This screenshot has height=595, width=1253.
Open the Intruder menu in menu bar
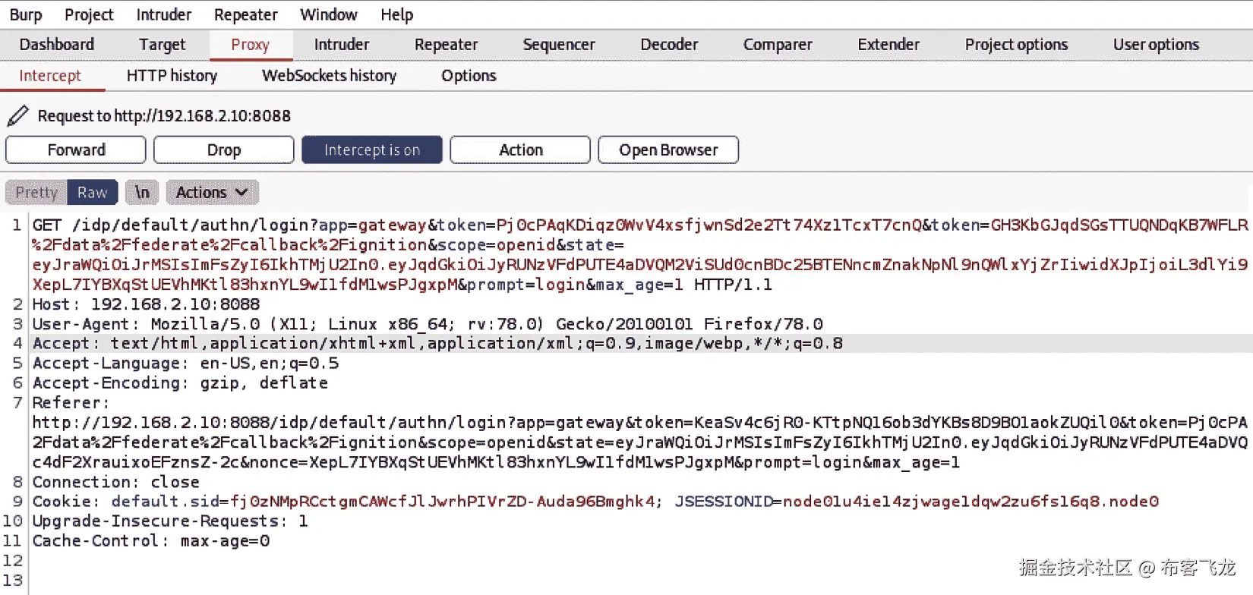tap(164, 14)
